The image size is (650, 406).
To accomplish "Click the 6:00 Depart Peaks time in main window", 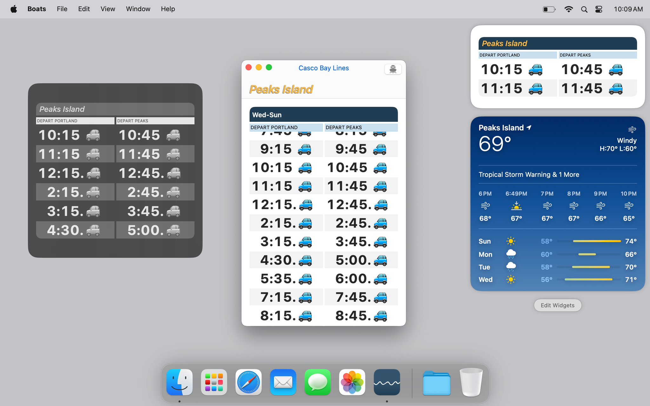I will [353, 279].
